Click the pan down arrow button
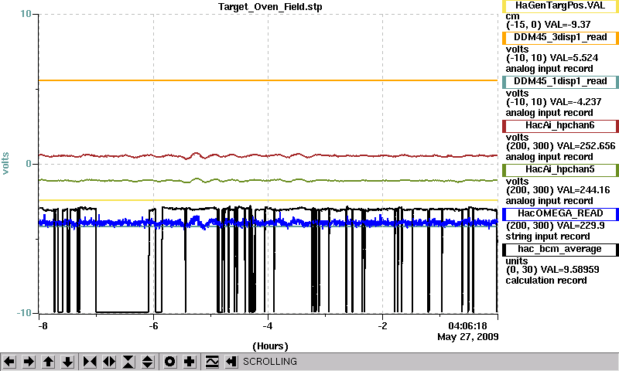Viewport: 619px width, 371px height. coord(68,361)
